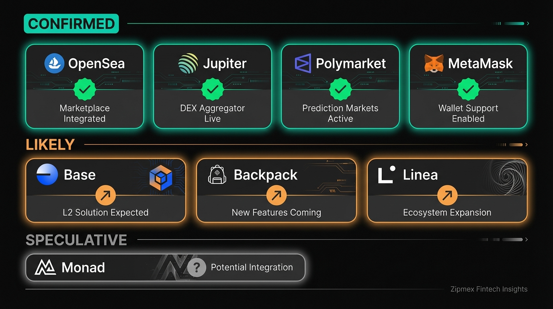Screen dimensions: 553x309
Task: Click the 'Ecosystem Expansion' text
Action: click(x=447, y=212)
